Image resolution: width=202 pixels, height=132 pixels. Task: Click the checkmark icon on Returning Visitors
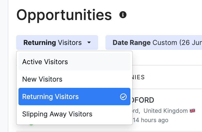point(123,97)
